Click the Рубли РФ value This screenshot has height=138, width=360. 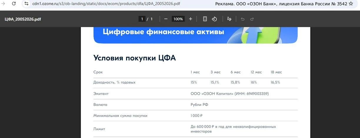[199, 105]
